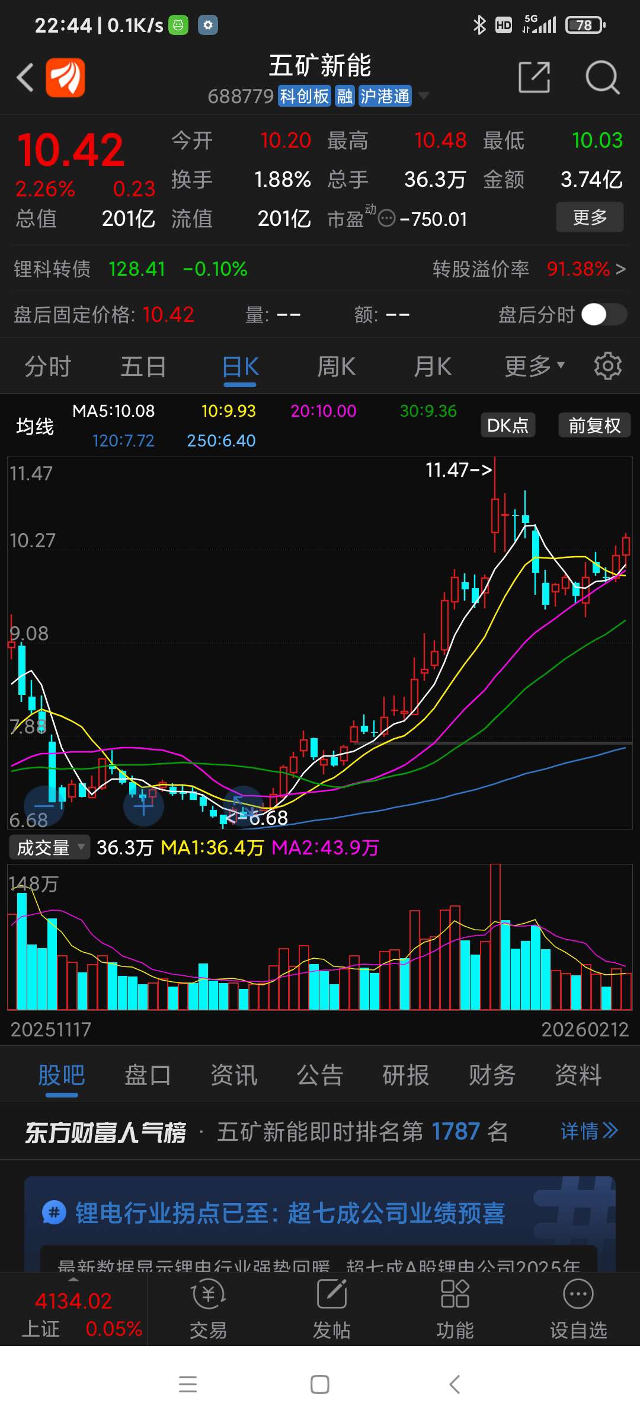Screen dimensions: 640x1423
Task: Tap 设自选 add-to-watchlist icon
Action: [x=578, y=1308]
